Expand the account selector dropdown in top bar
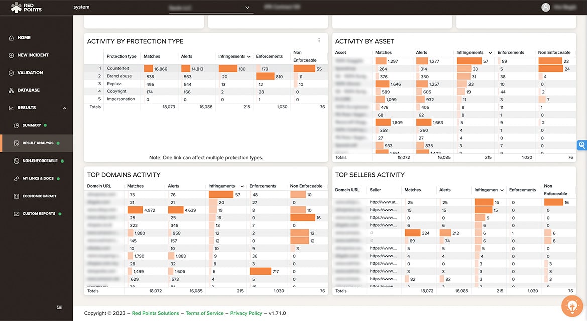 click(x=246, y=7)
